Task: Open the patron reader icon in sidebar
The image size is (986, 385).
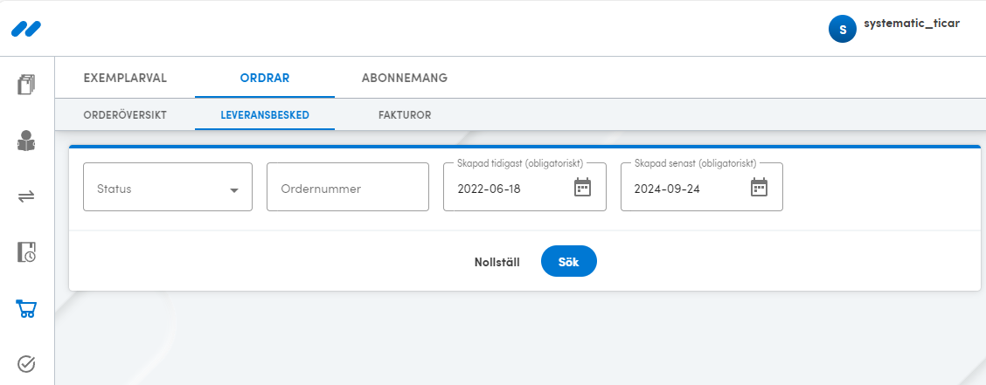Action: pos(26,140)
